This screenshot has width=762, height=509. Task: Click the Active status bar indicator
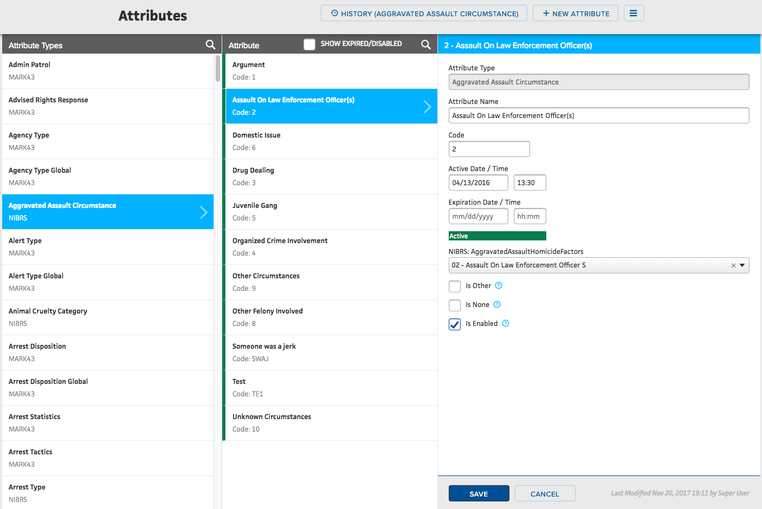(x=497, y=236)
